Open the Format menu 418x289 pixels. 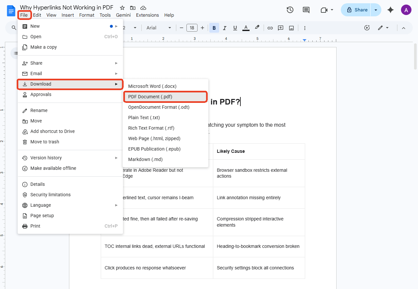(87, 15)
